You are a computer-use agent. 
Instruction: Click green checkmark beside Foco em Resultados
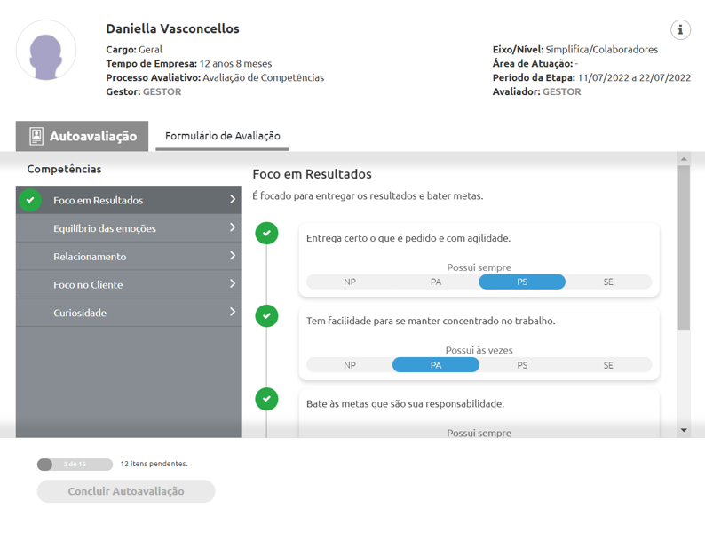30,200
